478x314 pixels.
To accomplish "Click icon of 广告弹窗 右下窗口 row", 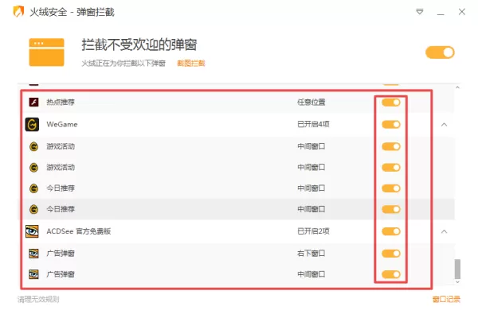I will coord(33,253).
